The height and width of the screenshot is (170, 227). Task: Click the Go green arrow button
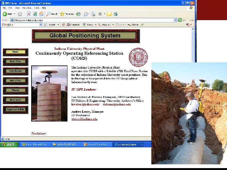(180, 20)
